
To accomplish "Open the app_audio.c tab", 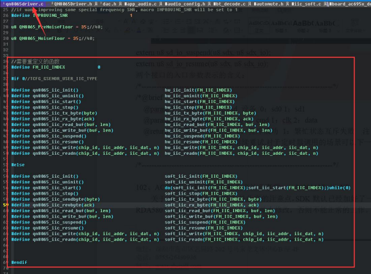I will [141, 4].
